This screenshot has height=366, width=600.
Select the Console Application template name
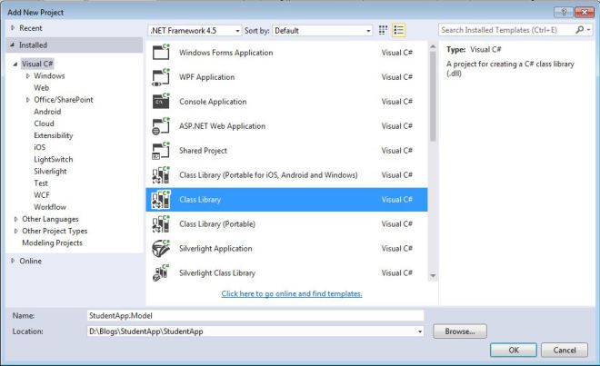213,102
